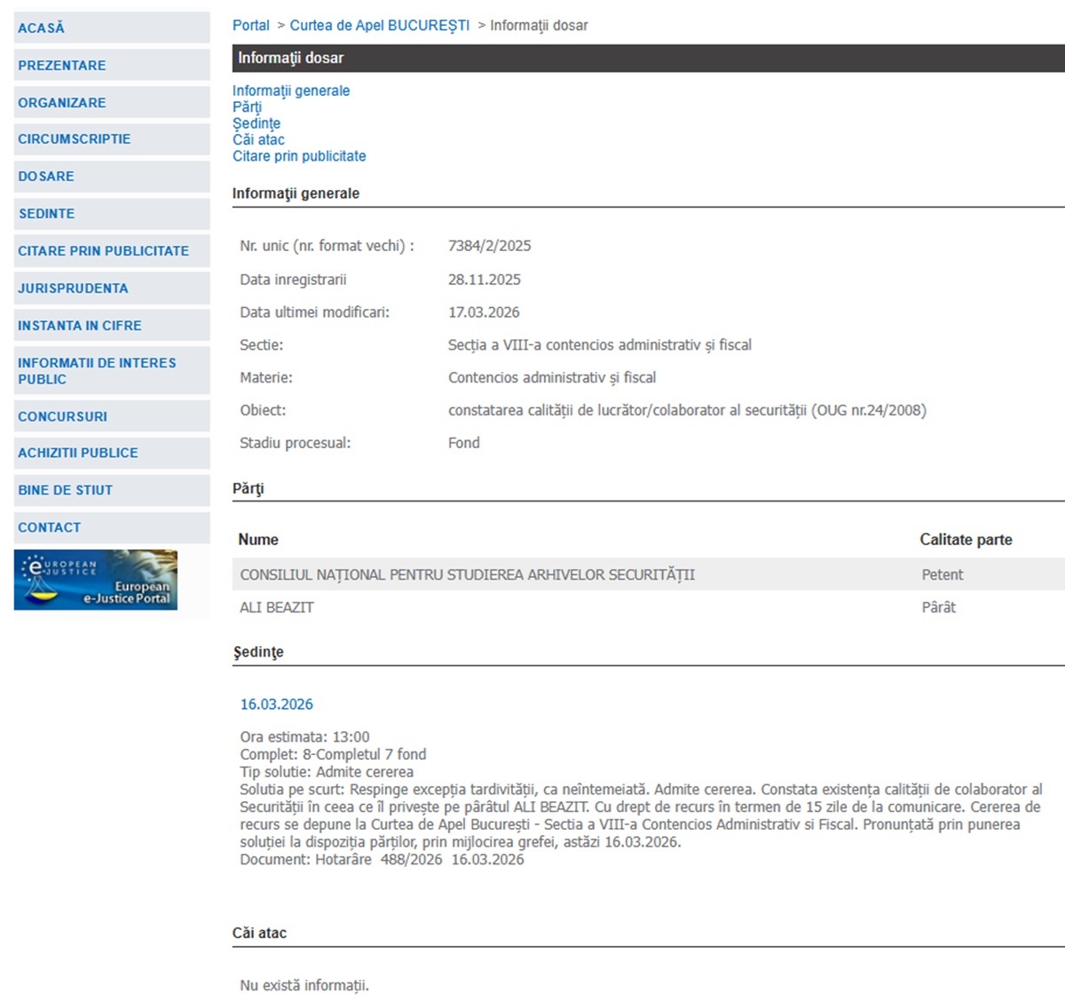Select the Tip solutie: Admite cererea line

327,772
